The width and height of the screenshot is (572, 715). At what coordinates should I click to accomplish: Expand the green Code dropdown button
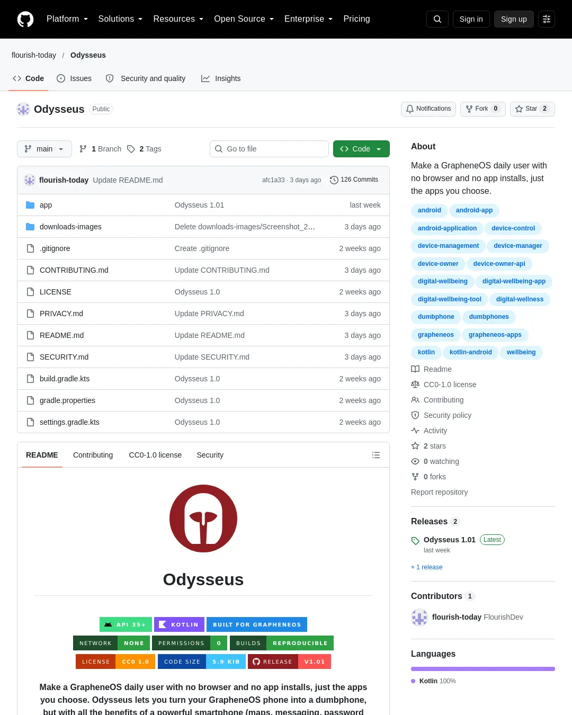[361, 149]
